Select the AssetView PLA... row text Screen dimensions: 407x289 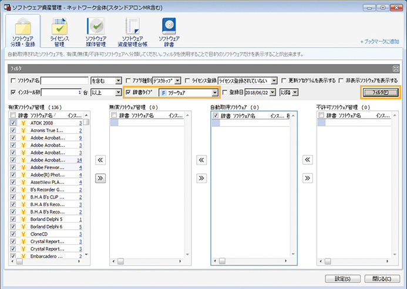47,182
